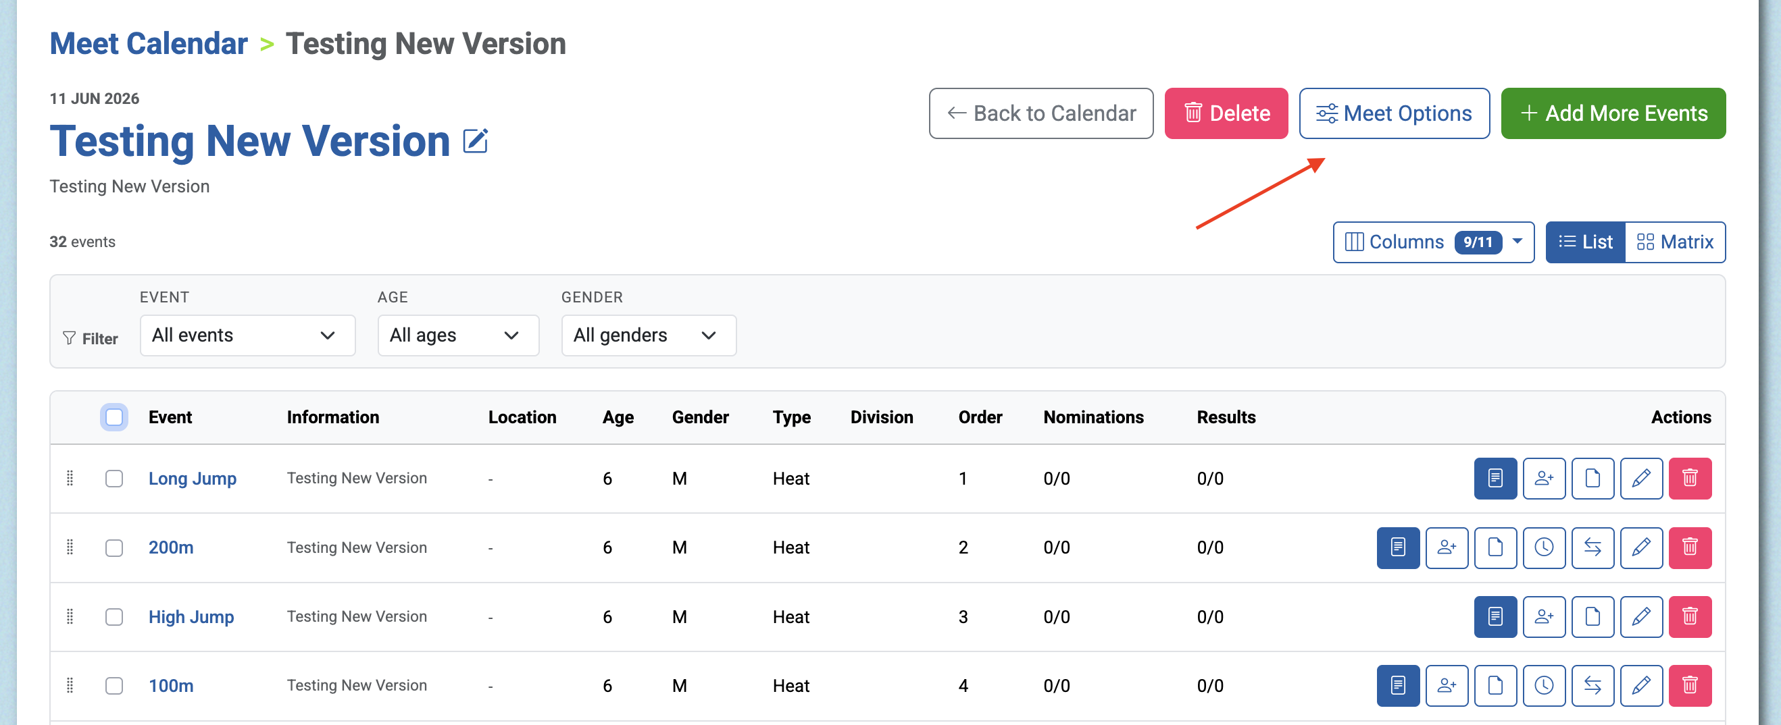Follow the Meet Calendar breadcrumb link

click(149, 43)
